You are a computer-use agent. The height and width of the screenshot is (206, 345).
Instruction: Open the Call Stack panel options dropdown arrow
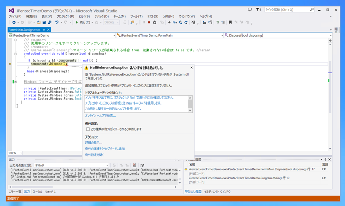point(321,159)
